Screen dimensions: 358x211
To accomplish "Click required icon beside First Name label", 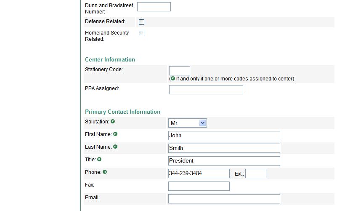I will tap(115, 134).
